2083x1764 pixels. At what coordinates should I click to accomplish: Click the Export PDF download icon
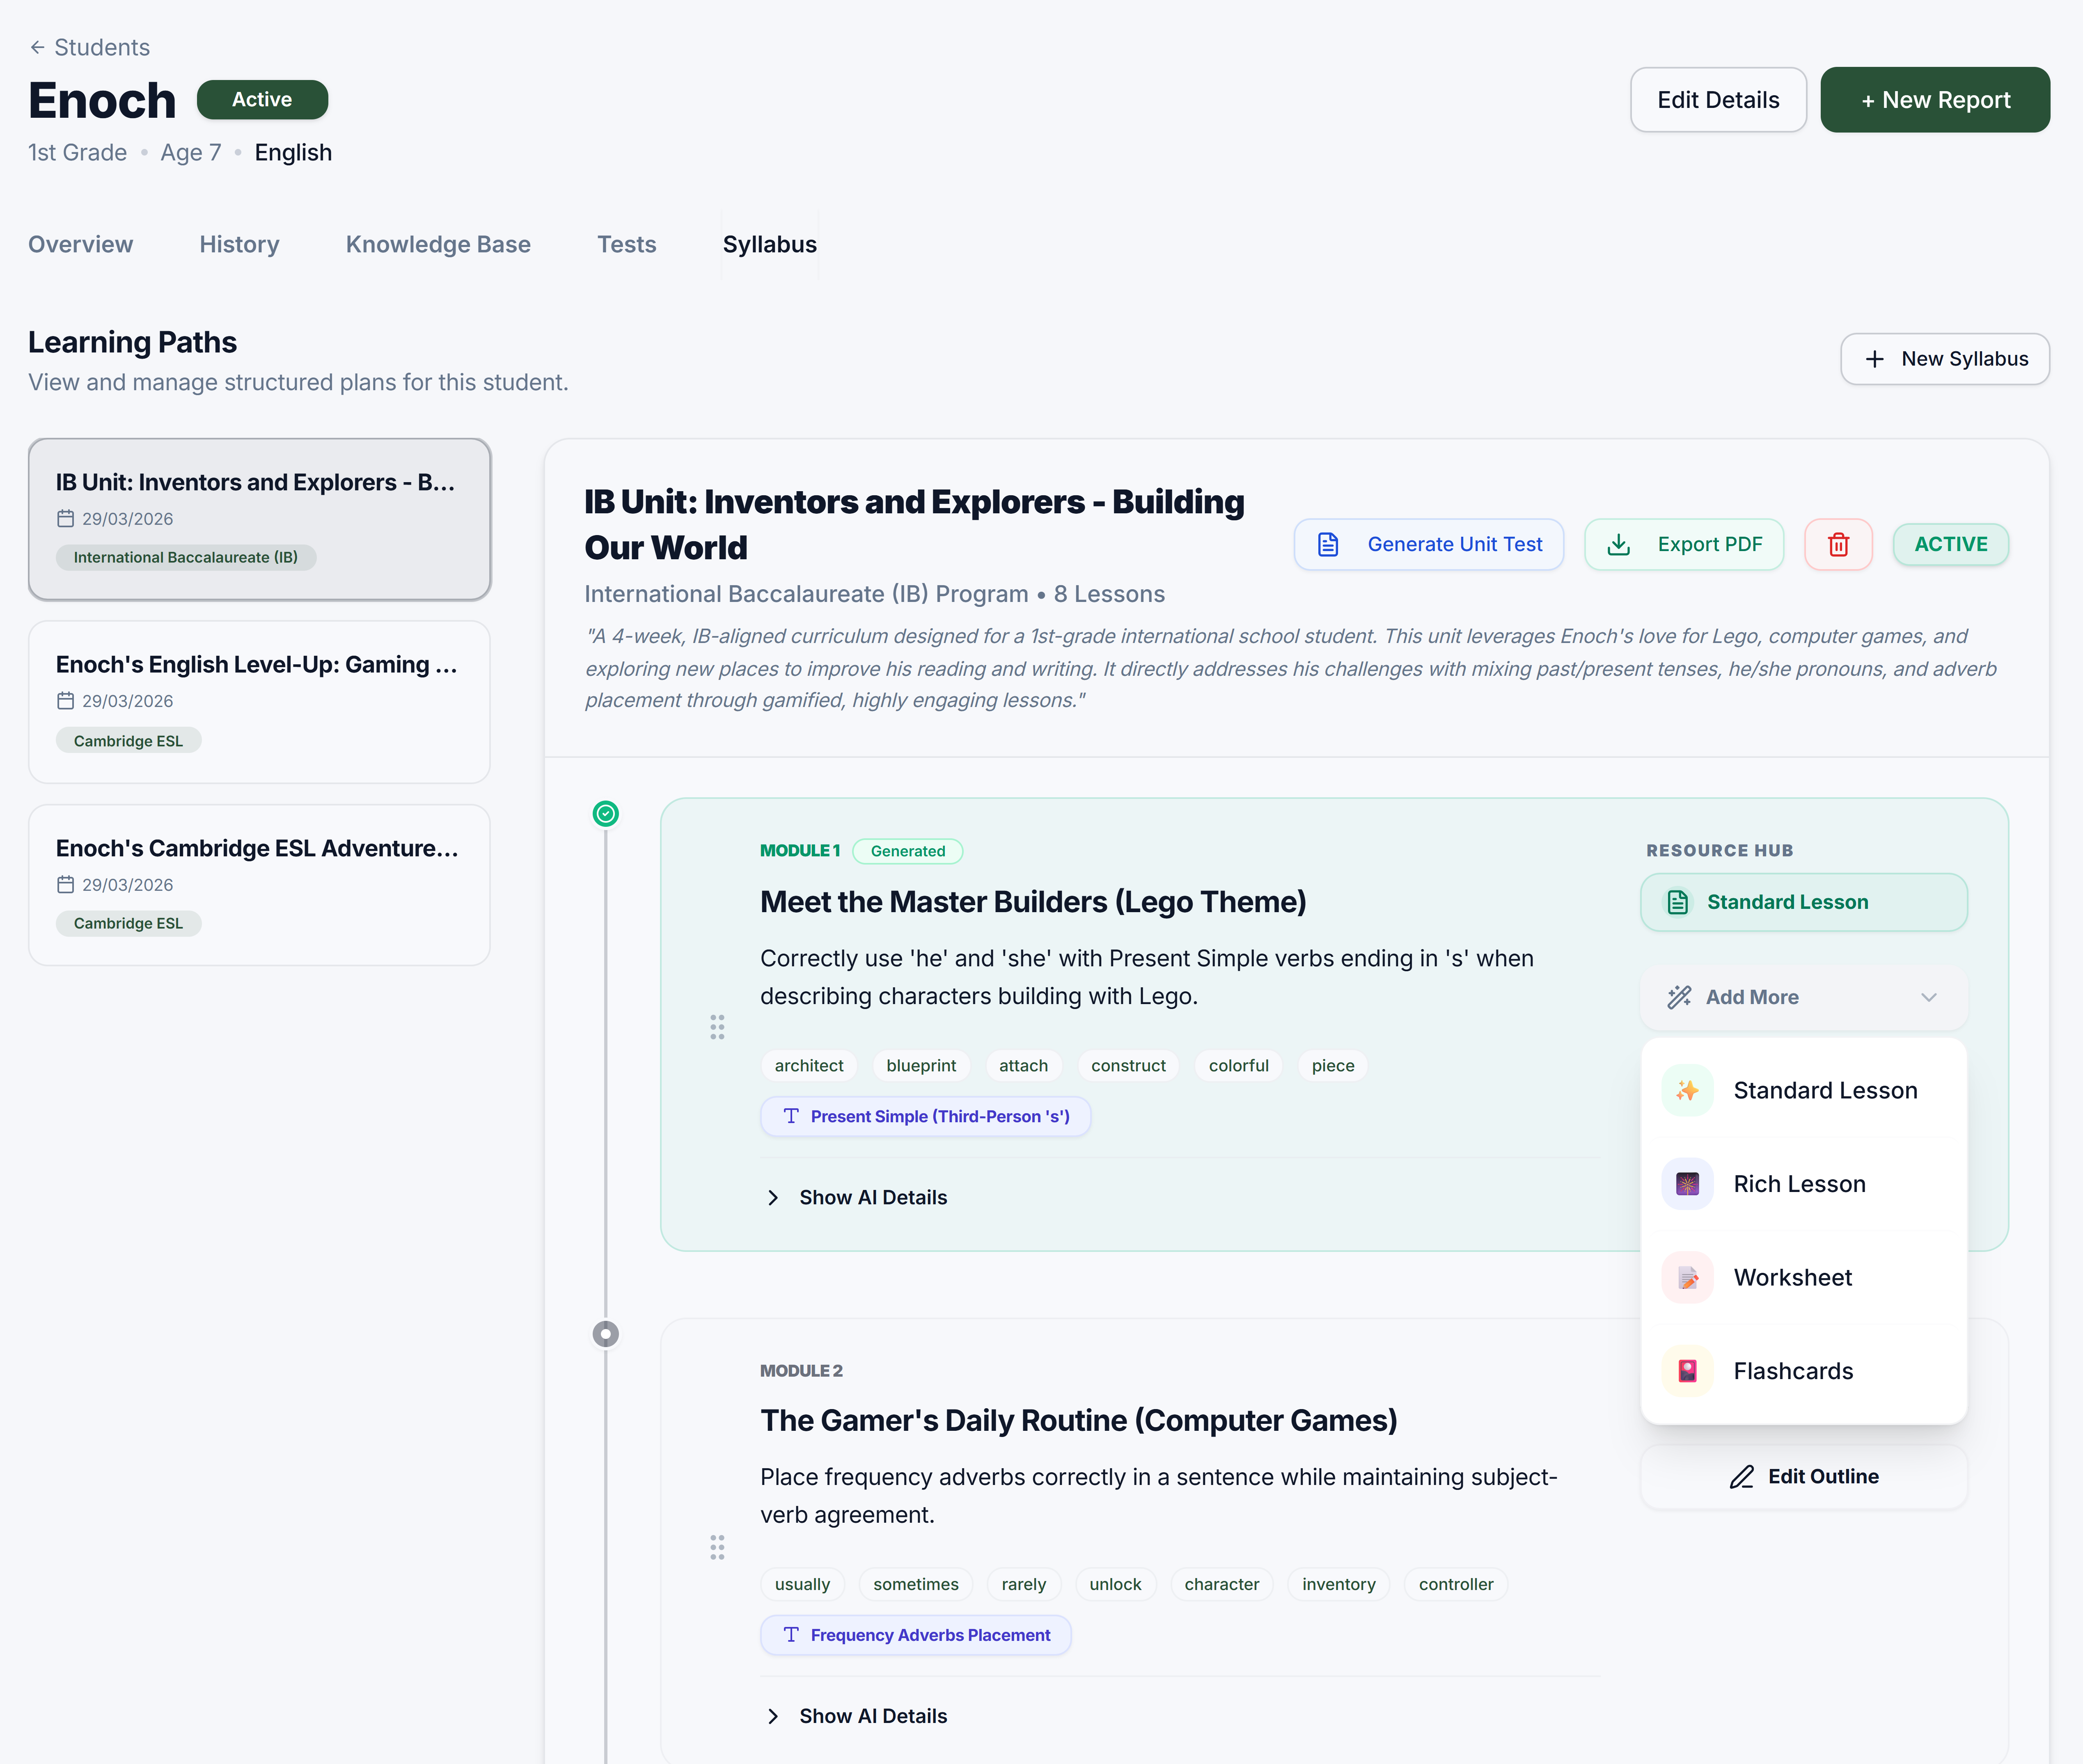(x=1618, y=544)
